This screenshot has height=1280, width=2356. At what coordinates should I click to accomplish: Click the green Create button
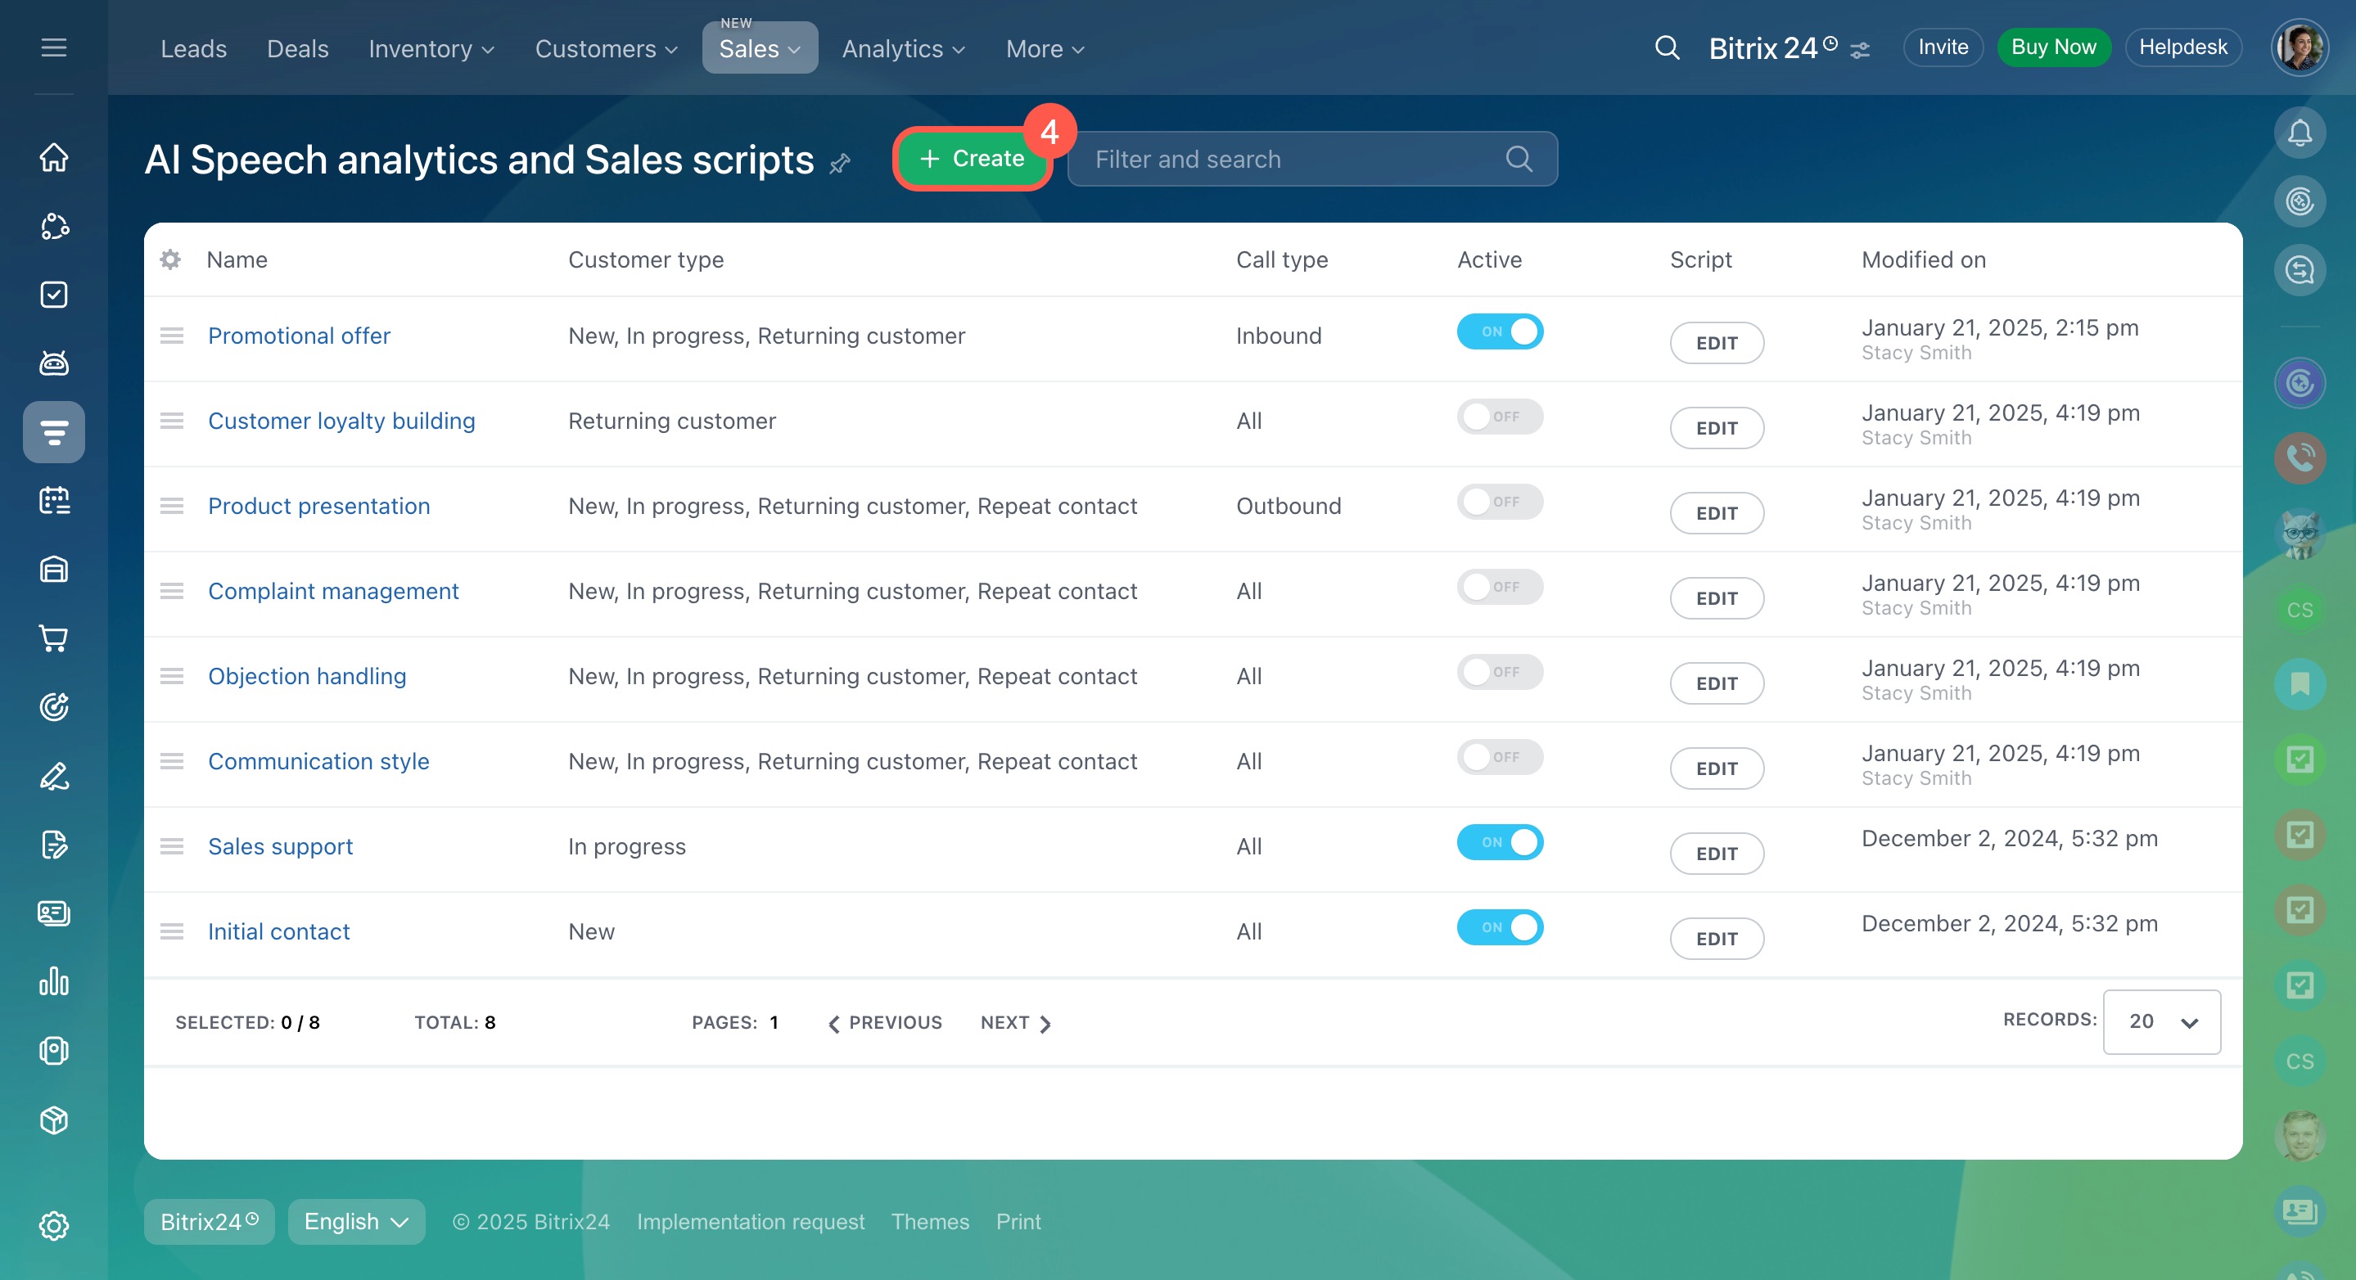click(972, 158)
